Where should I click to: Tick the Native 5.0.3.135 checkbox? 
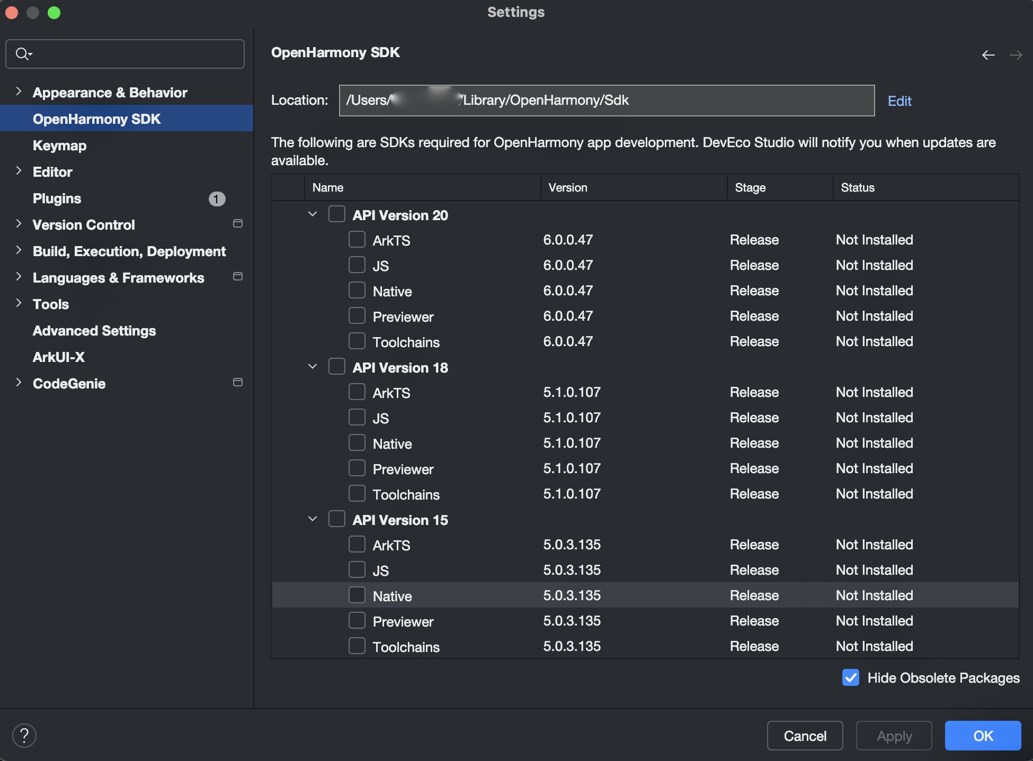point(357,595)
